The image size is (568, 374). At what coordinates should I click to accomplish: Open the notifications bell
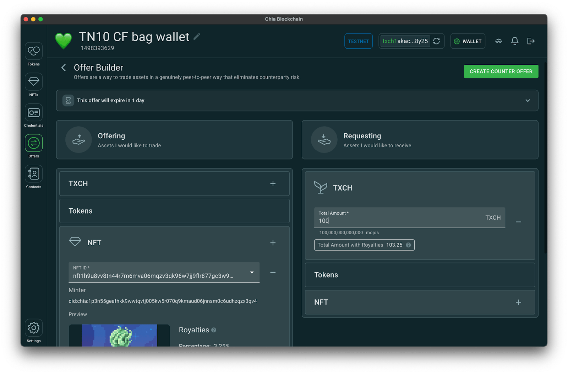(x=514, y=41)
